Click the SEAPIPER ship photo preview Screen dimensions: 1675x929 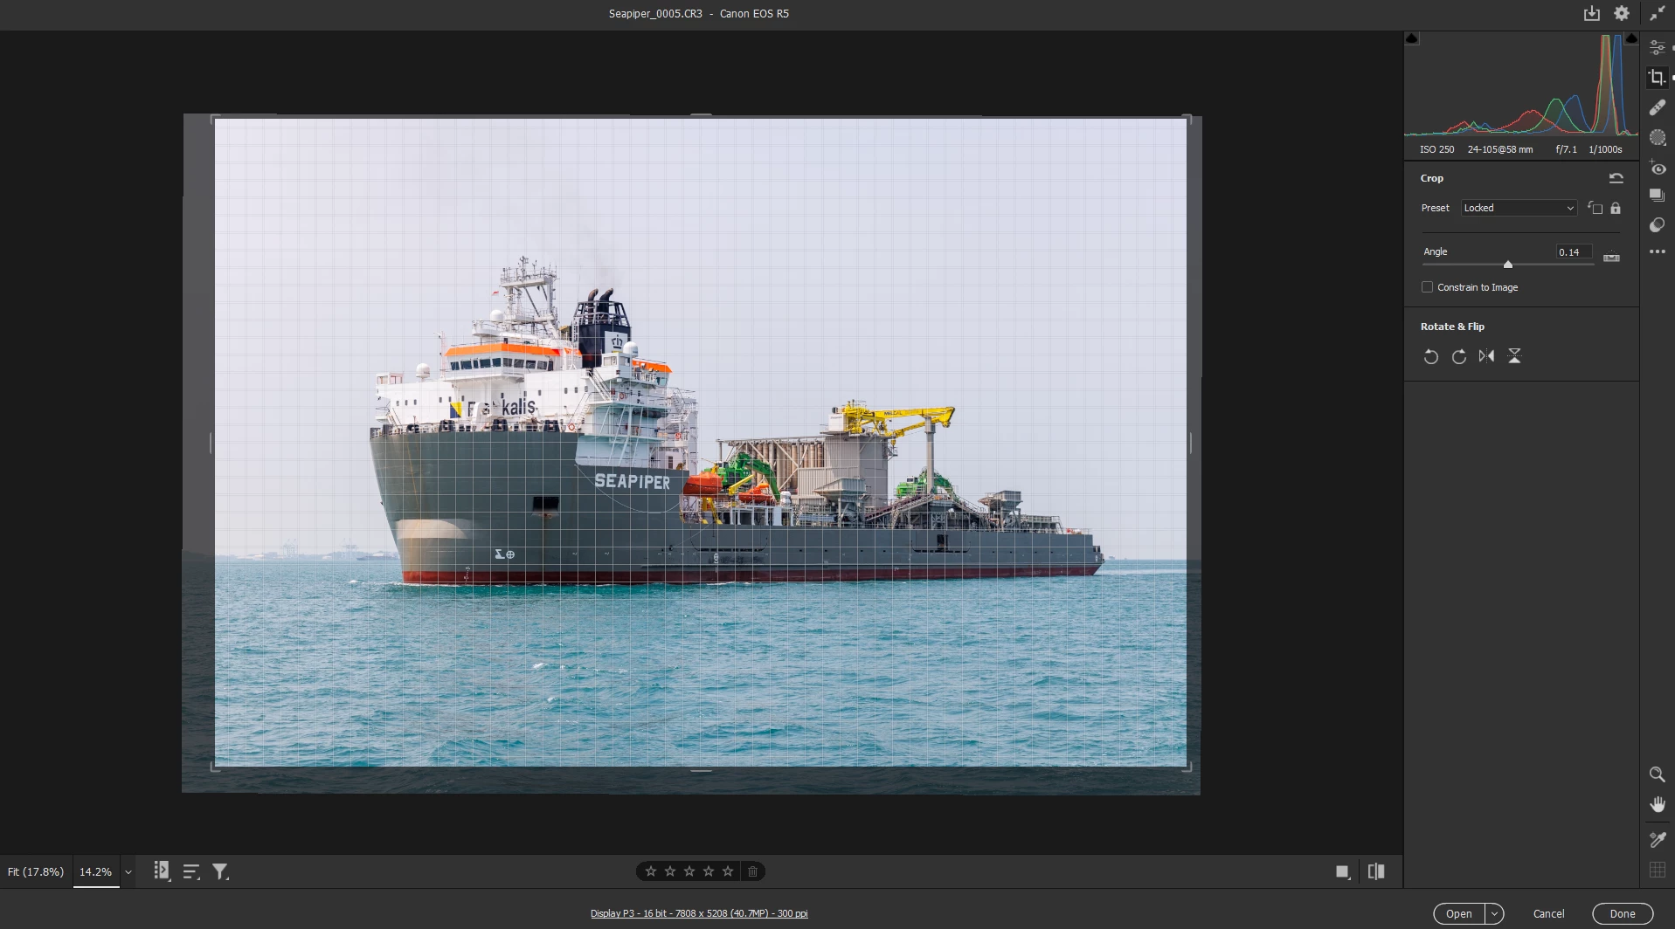tap(701, 443)
